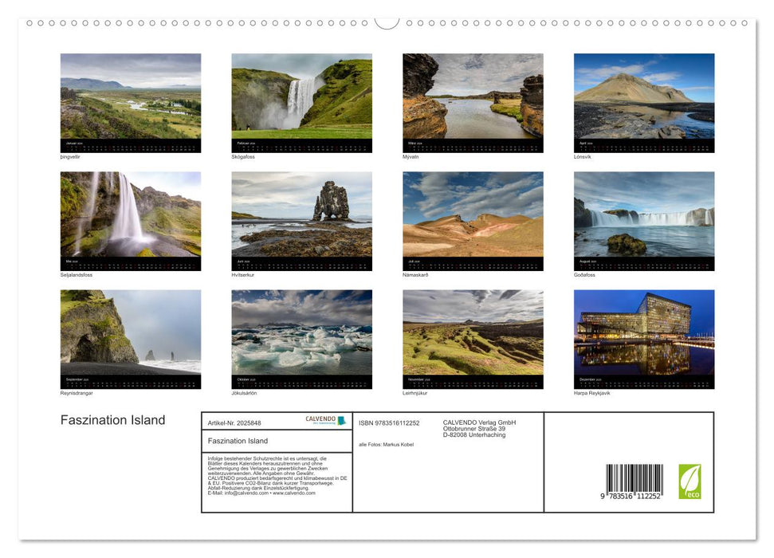774x558 pixels.
Task: Select the Lónsvík April calendar page
Action: tap(643, 102)
